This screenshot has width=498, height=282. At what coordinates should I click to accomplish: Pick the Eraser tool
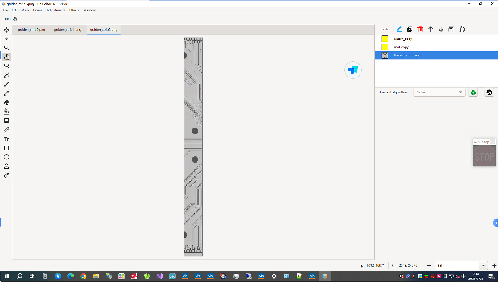[6, 103]
